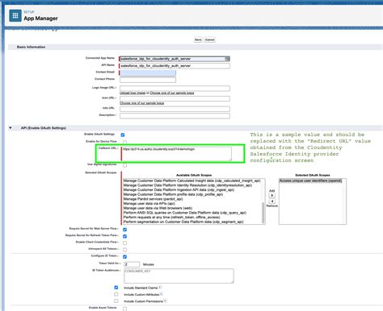The image size is (383, 311).
Task: Click the Icon URL field
Action: click(175, 98)
